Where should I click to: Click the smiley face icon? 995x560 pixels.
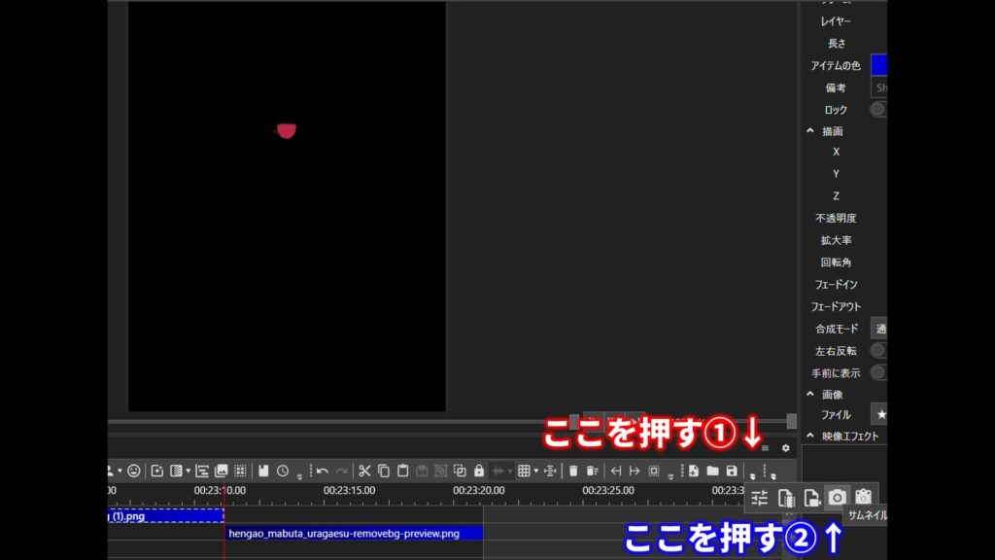tap(134, 471)
